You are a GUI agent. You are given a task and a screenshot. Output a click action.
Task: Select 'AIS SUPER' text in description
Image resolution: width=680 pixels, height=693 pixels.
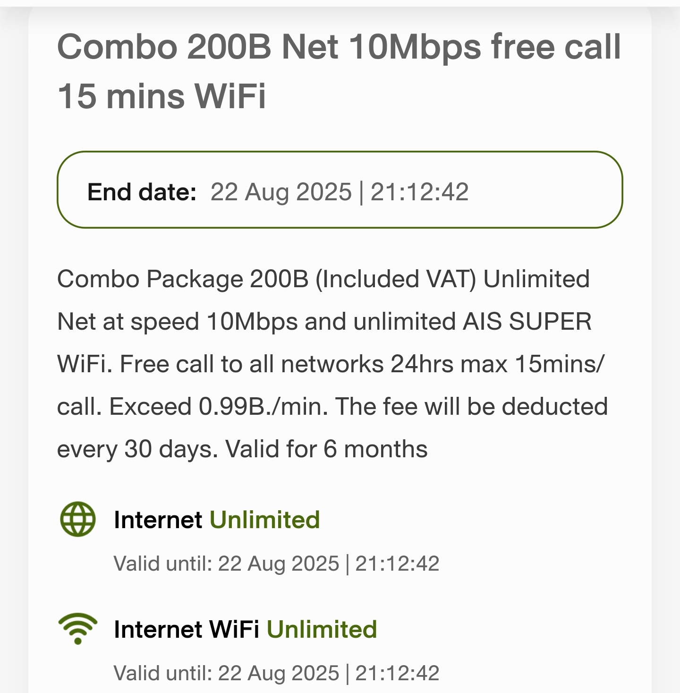pos(527,322)
